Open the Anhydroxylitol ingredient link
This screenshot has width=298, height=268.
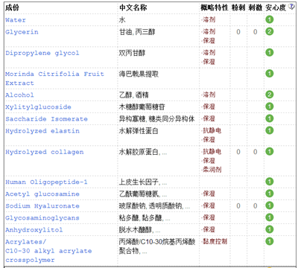click(x=34, y=230)
